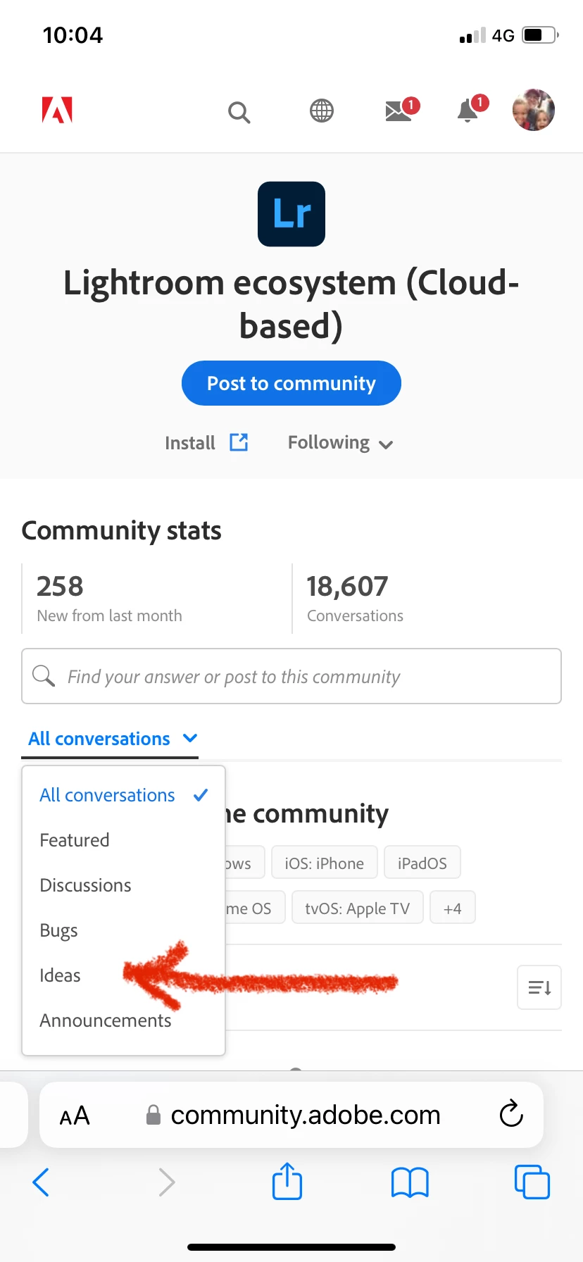Open Safari bookmarks
Image resolution: width=583 pixels, height=1262 pixels.
click(410, 1182)
